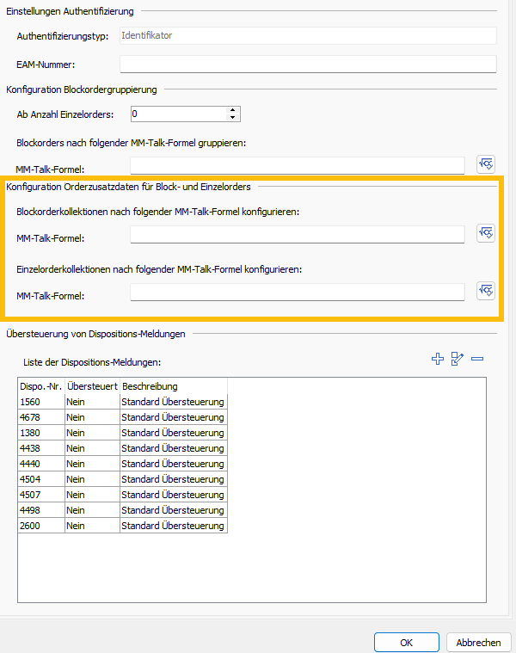
Task: Decrease Ab Anzahl Einzelorders with down arrow
Action: pyautogui.click(x=232, y=117)
